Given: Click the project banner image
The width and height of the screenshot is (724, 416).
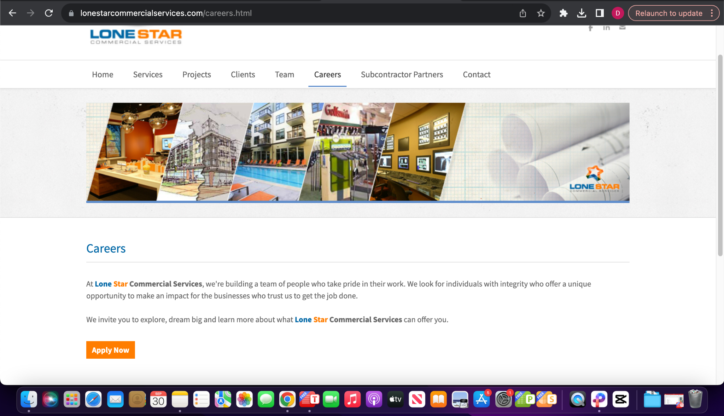Looking at the screenshot, I should coord(358,152).
